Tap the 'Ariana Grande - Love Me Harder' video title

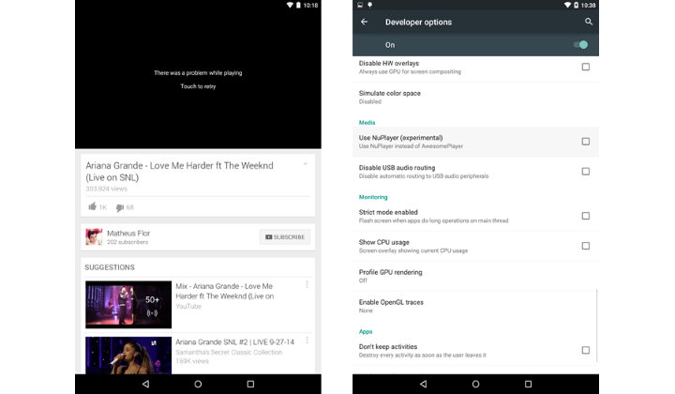[x=179, y=172]
